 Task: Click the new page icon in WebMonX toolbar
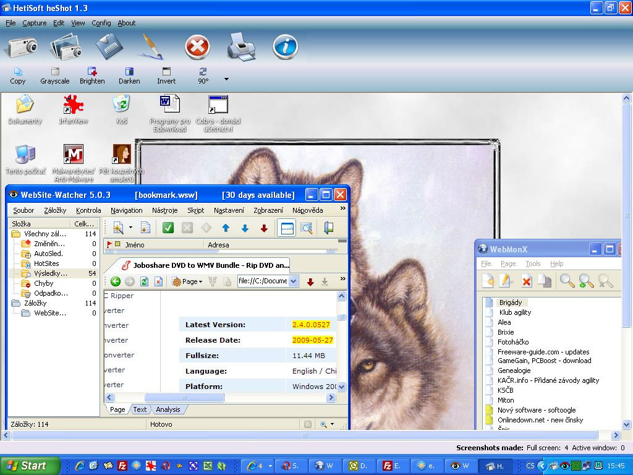click(488, 281)
